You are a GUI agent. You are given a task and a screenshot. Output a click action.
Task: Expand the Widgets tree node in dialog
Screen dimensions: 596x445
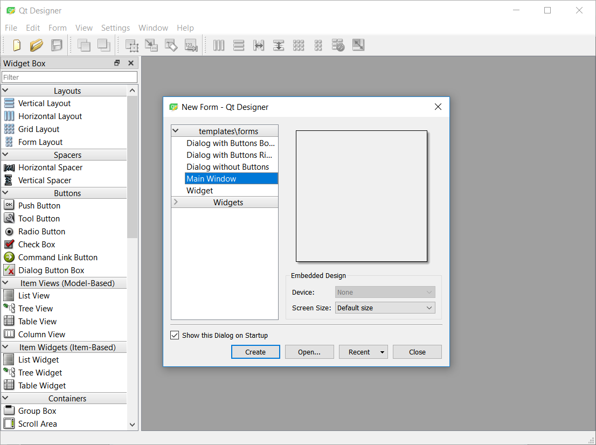click(176, 202)
